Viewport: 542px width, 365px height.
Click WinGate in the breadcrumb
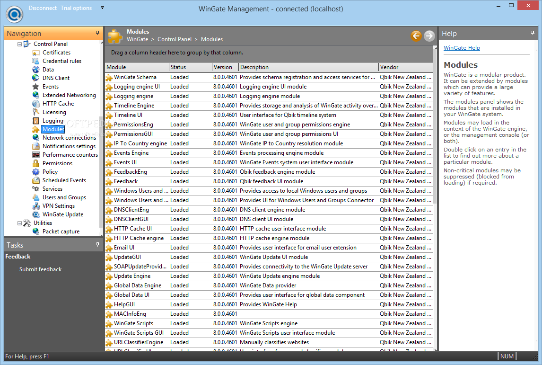(137, 39)
